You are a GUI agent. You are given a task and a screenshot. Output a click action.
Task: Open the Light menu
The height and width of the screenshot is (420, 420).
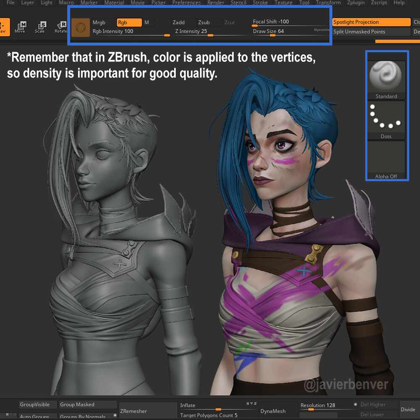click(47, 3)
